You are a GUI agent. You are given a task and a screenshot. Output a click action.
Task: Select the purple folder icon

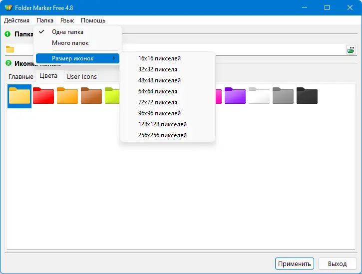(235, 95)
